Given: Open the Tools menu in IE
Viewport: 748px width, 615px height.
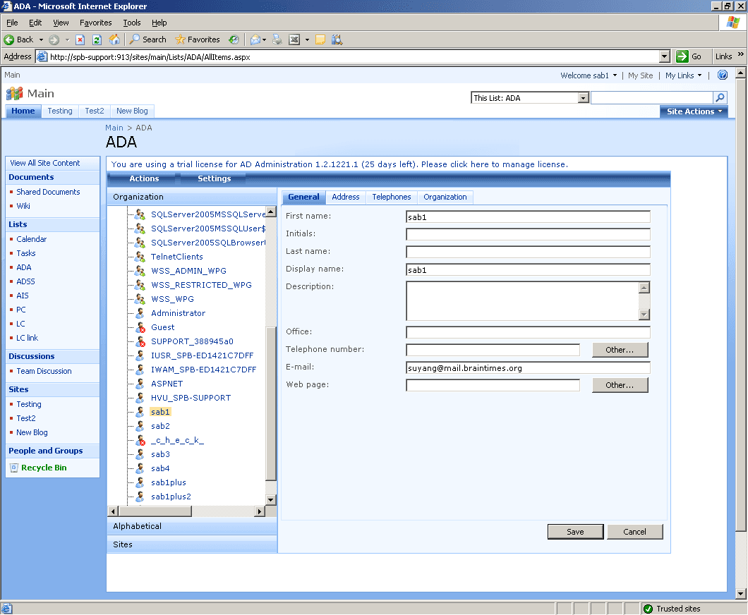Looking at the screenshot, I should click(x=132, y=23).
